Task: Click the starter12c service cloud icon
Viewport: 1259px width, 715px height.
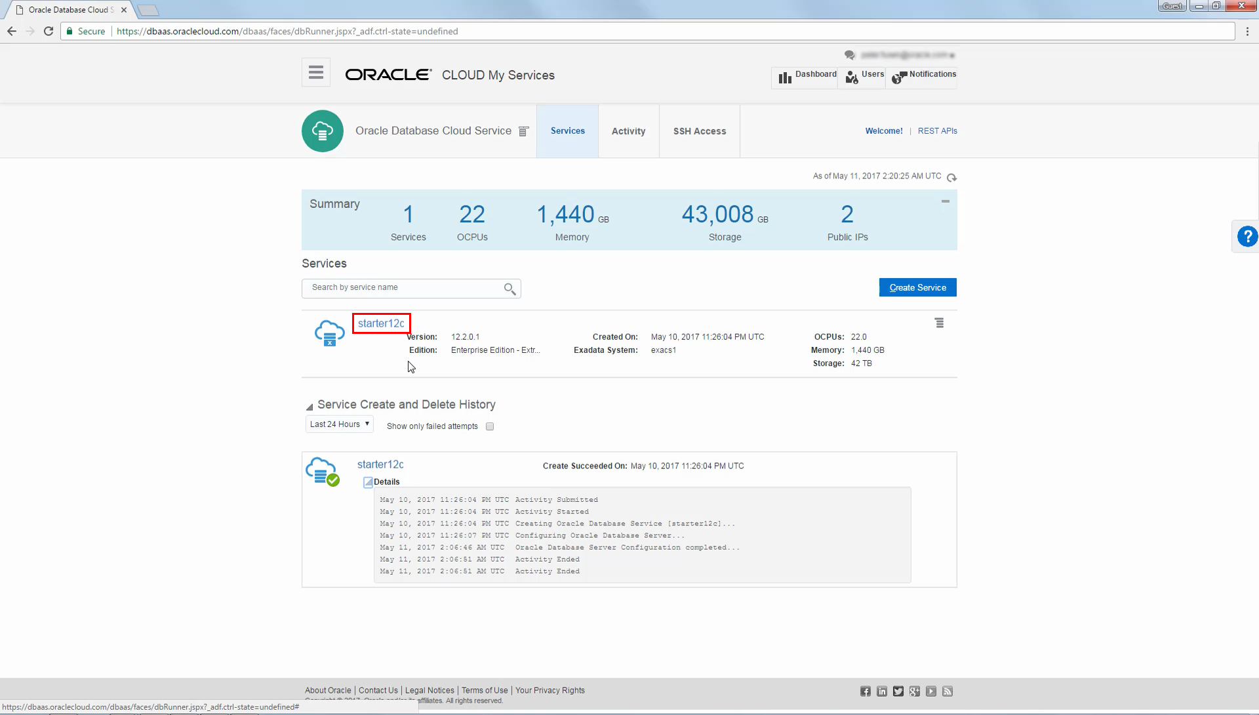Action: [x=330, y=333]
